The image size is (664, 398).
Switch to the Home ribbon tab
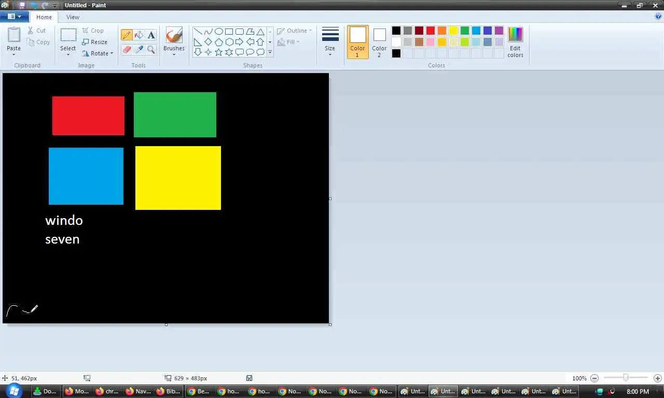coord(44,17)
